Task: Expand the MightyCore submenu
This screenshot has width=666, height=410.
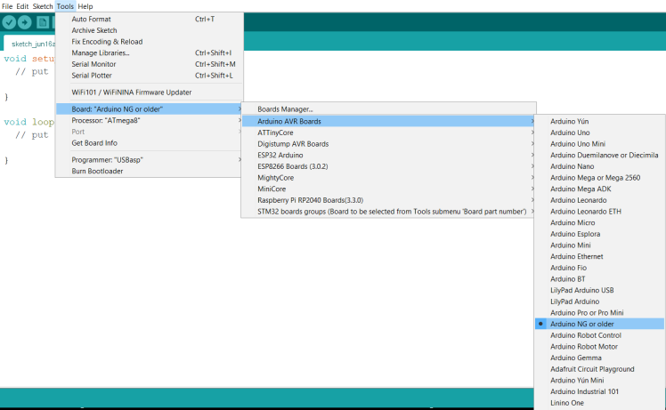Action: pos(388,177)
